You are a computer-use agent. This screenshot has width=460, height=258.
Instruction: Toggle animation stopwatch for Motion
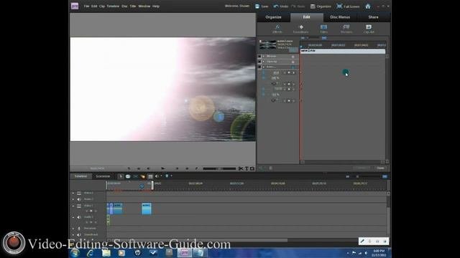pos(293,57)
